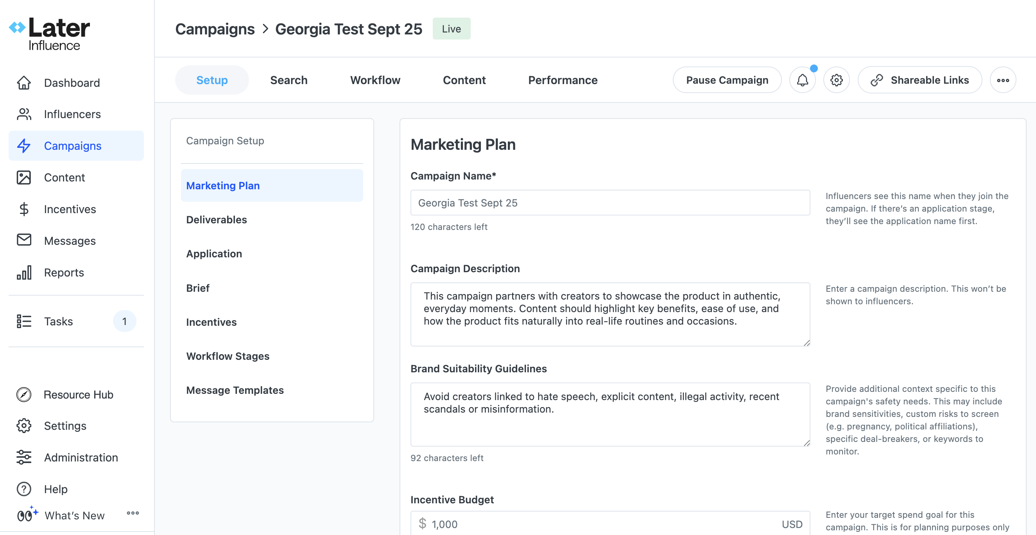Viewport: 1036px width, 535px height.
Task: Click the Campaigns breadcrumb link
Action: (x=215, y=29)
